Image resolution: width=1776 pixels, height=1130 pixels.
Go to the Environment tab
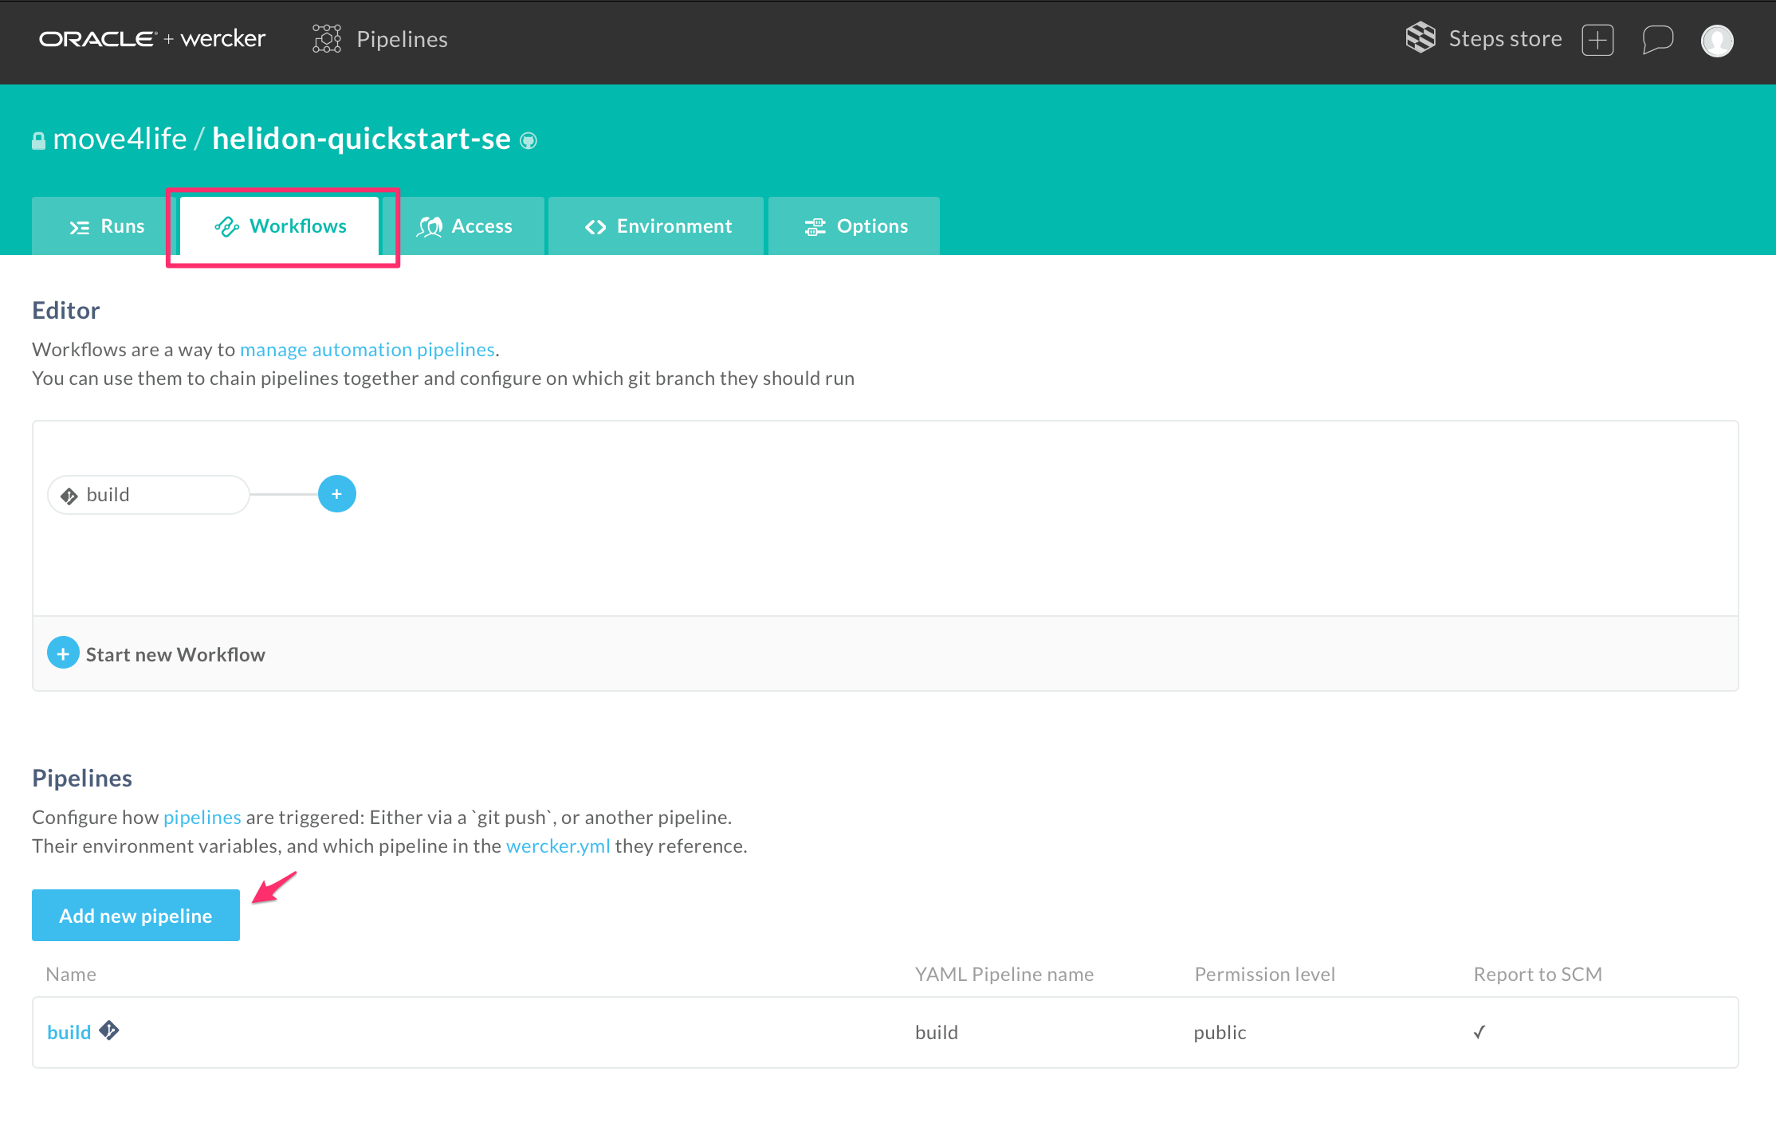[657, 226]
